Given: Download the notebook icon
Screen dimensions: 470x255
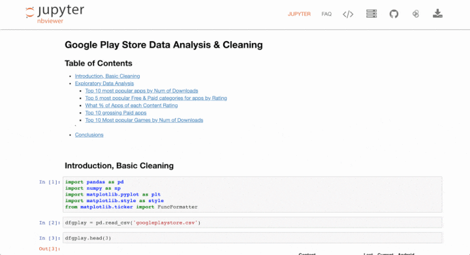Looking at the screenshot, I should [437, 14].
